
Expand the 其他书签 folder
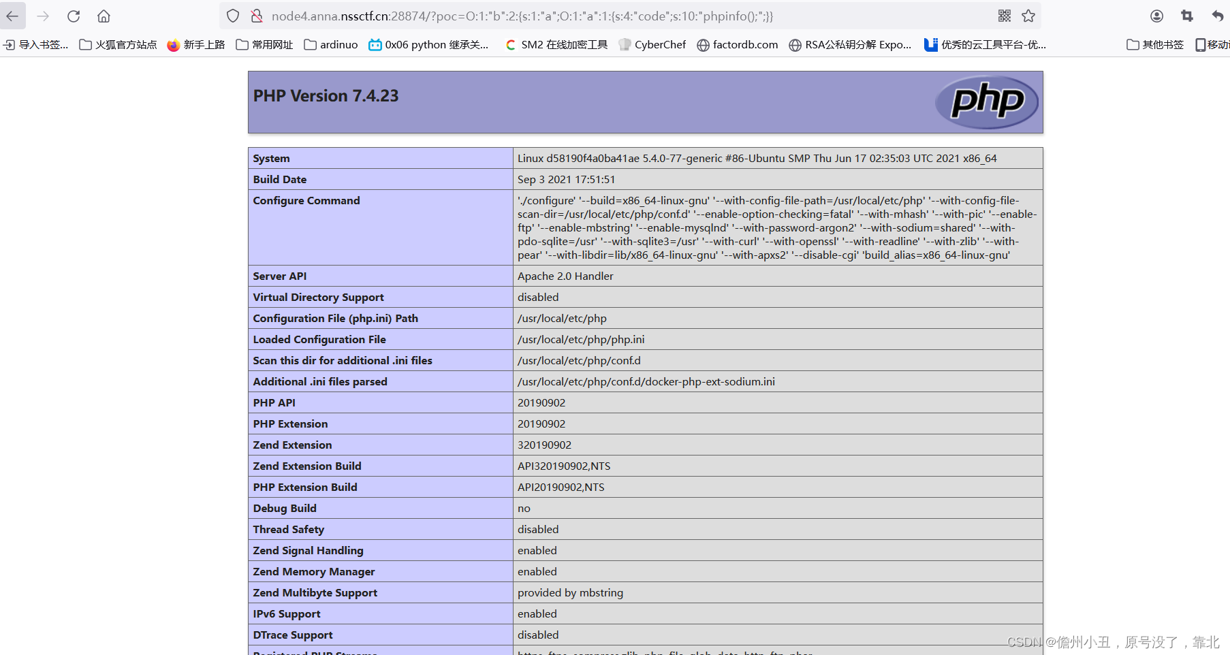[x=1155, y=44]
